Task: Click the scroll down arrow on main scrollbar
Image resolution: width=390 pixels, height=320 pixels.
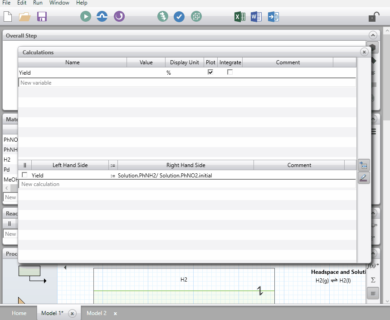Action: 387,301
